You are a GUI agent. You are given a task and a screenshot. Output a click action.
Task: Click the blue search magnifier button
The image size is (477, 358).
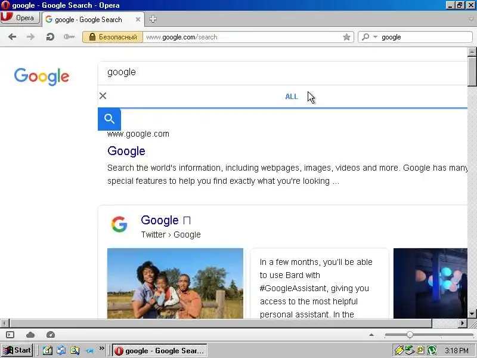point(109,119)
